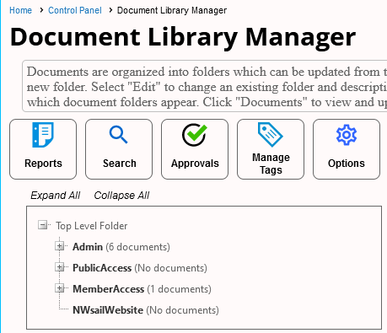The width and height of the screenshot is (387, 333).
Task: Select the Document Library Manager breadcrumb text
Action: [x=172, y=10]
